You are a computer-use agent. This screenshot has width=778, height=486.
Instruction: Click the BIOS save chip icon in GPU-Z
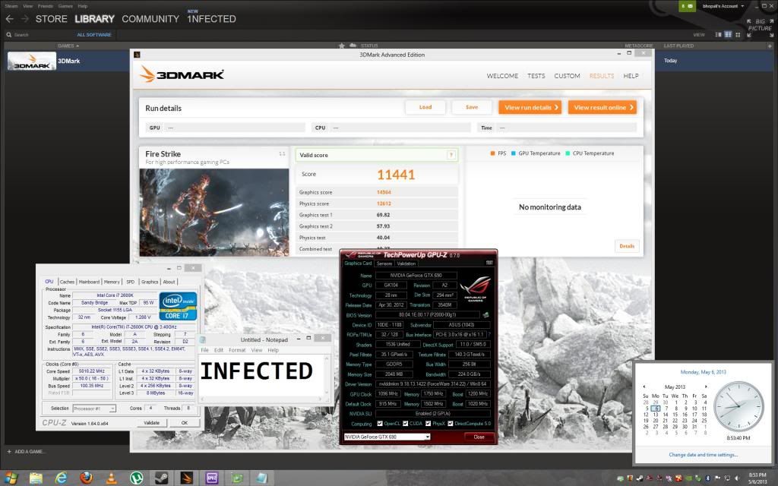(485, 315)
